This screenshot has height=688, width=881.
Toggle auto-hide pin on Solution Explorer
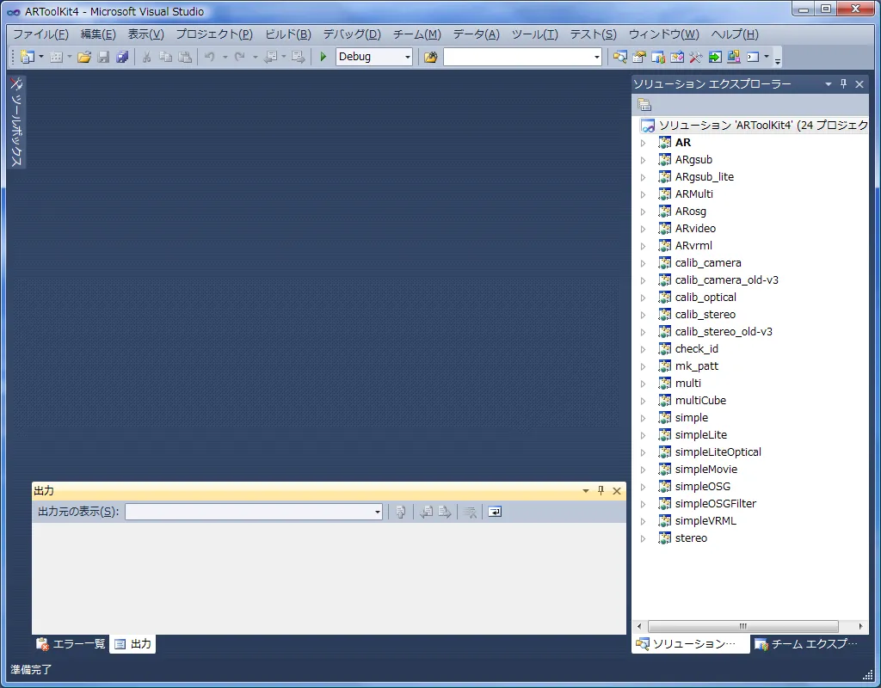[843, 83]
